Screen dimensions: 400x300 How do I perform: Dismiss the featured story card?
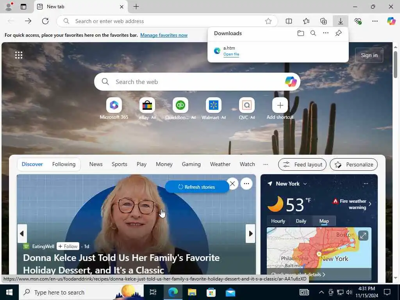pos(233,184)
